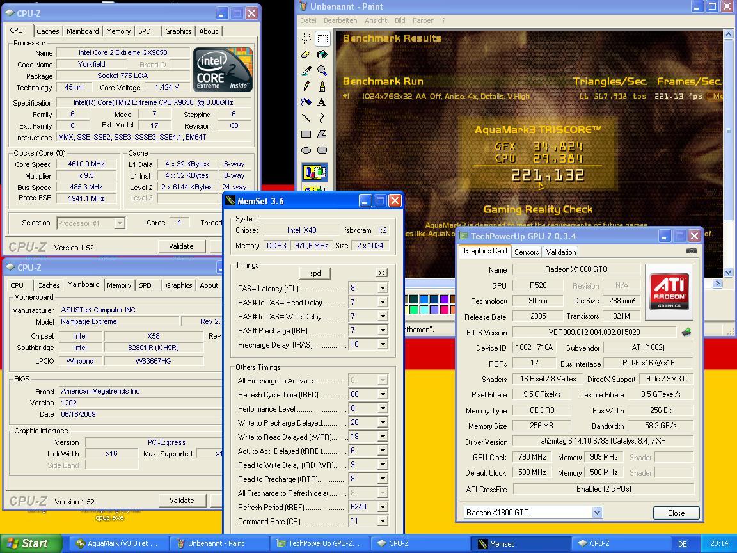This screenshot has height=553, width=737.
Task: Choose the Pencil tool in Paint
Action: point(306,86)
